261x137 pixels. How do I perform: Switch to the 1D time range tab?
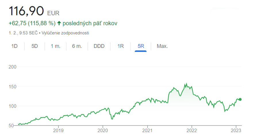click(14, 46)
